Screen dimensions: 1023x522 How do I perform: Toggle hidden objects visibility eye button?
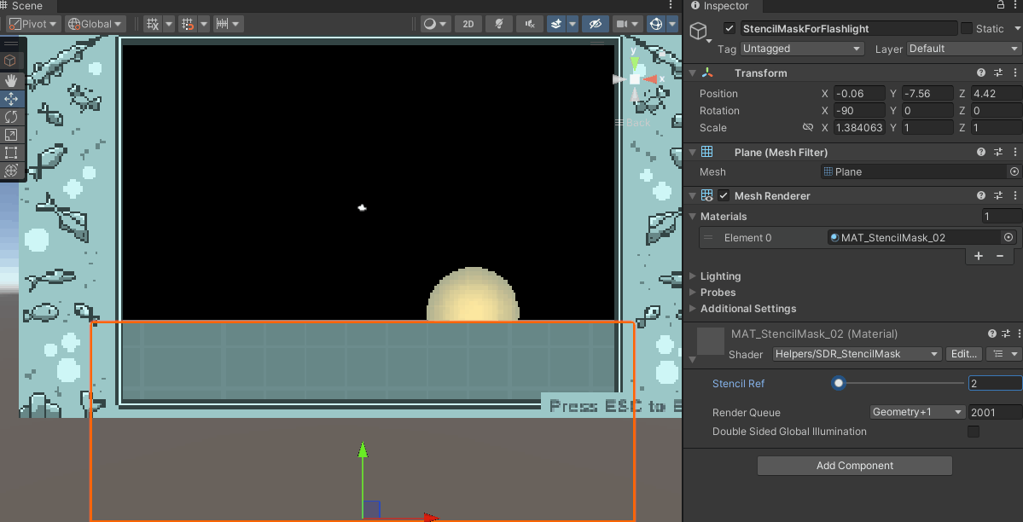[595, 24]
